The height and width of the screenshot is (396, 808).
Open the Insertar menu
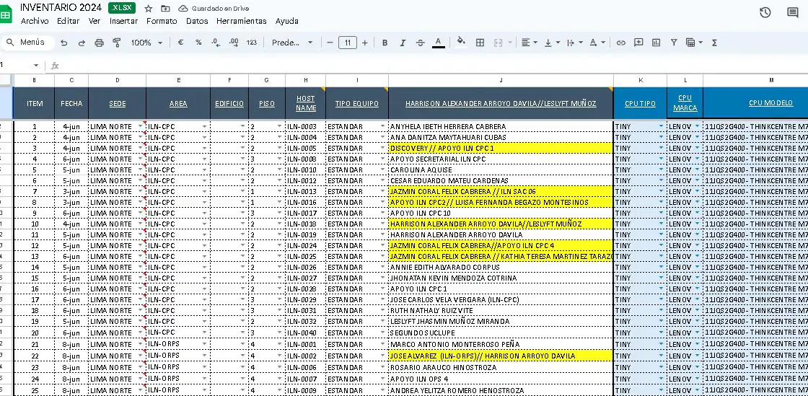coord(123,21)
